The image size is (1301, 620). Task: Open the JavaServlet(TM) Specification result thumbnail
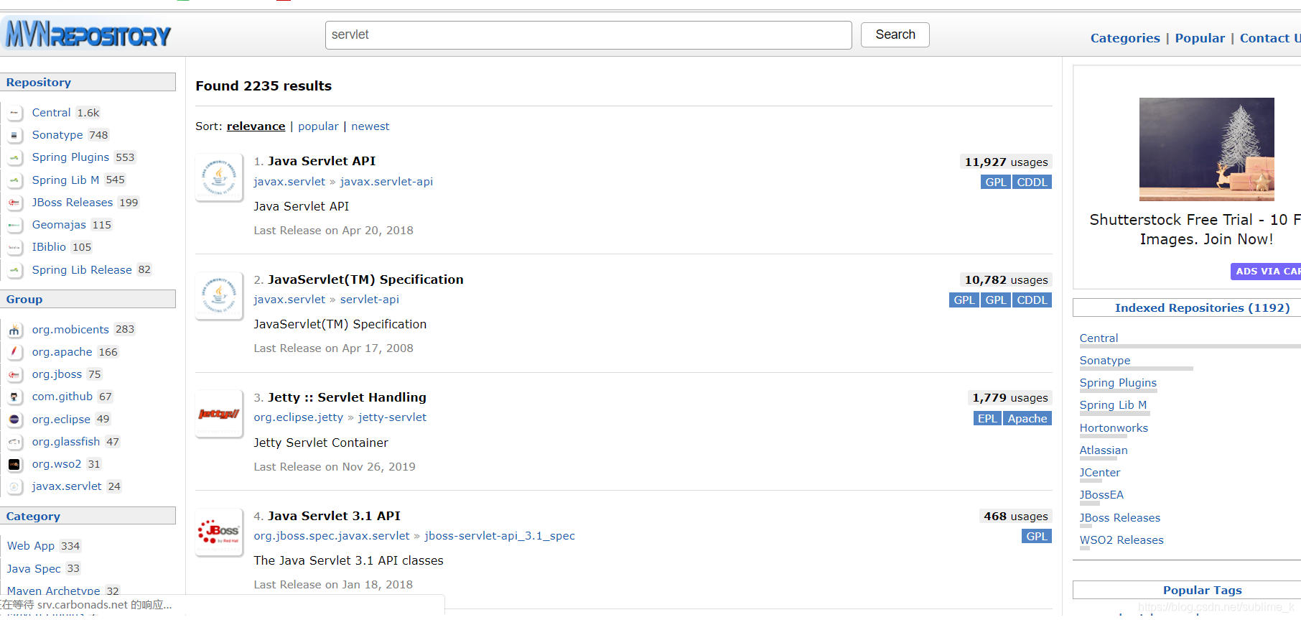[x=219, y=295]
